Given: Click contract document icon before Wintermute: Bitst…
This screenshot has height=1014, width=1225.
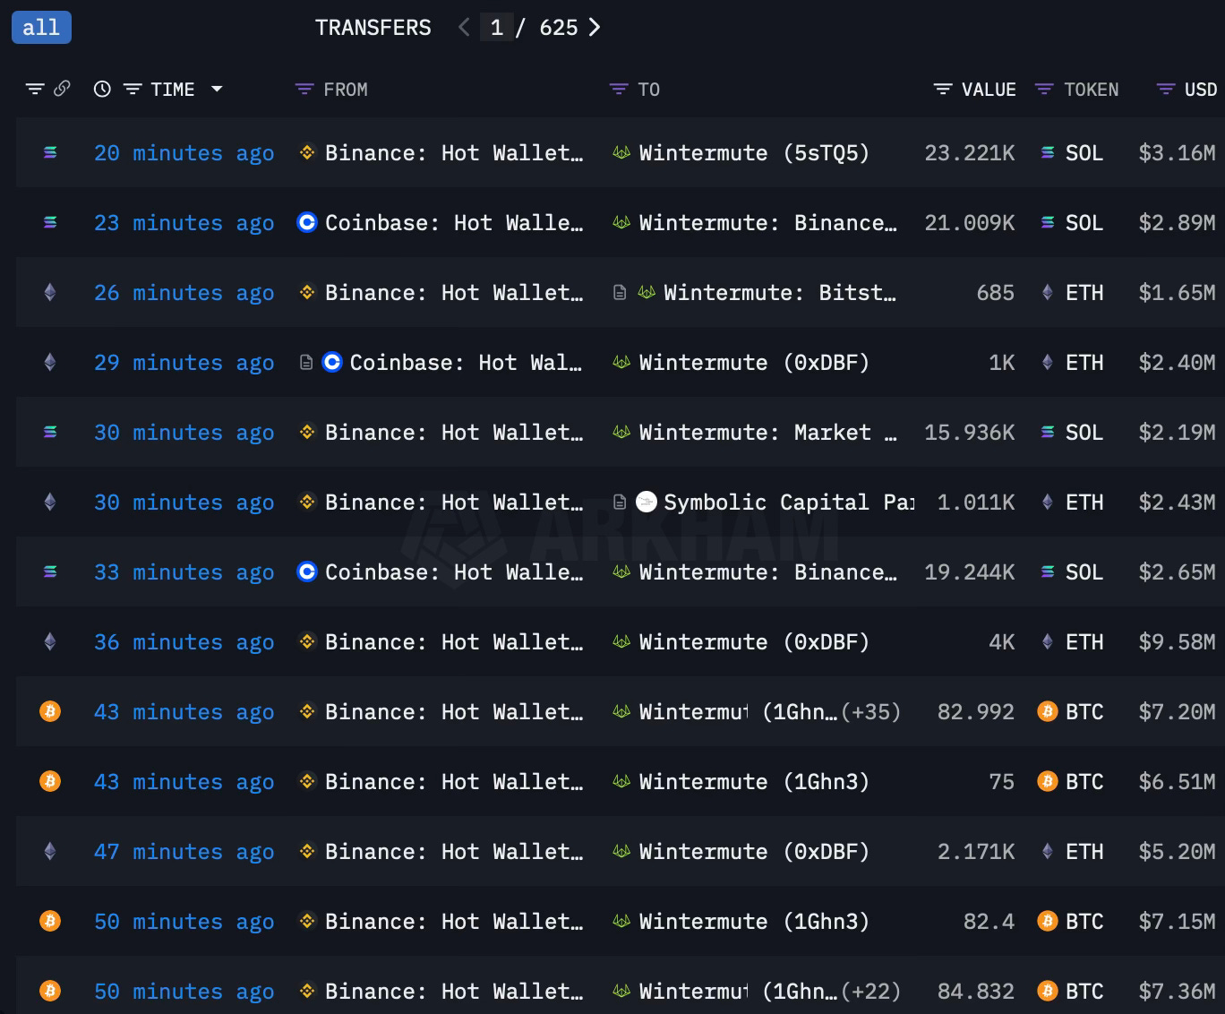Looking at the screenshot, I should 620,293.
